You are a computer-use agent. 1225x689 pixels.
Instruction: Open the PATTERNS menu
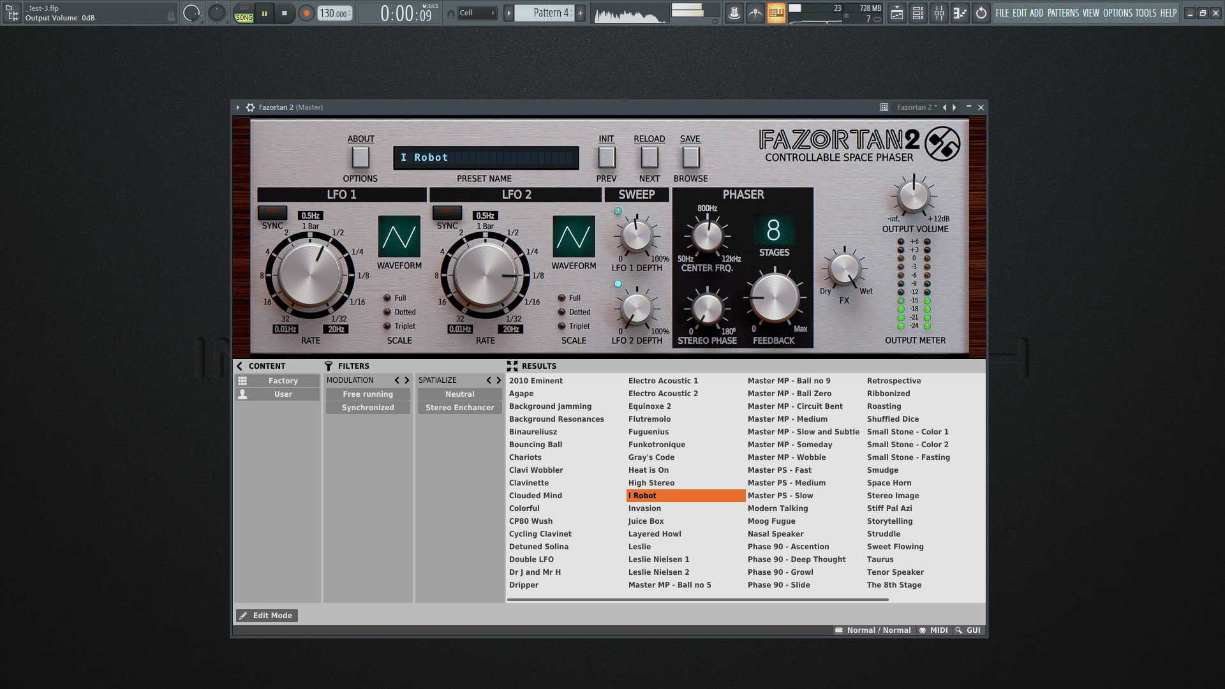pyautogui.click(x=1063, y=13)
